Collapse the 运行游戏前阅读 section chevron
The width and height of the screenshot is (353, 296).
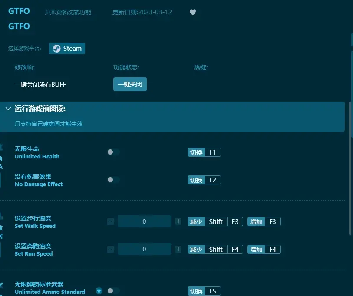(x=8, y=109)
